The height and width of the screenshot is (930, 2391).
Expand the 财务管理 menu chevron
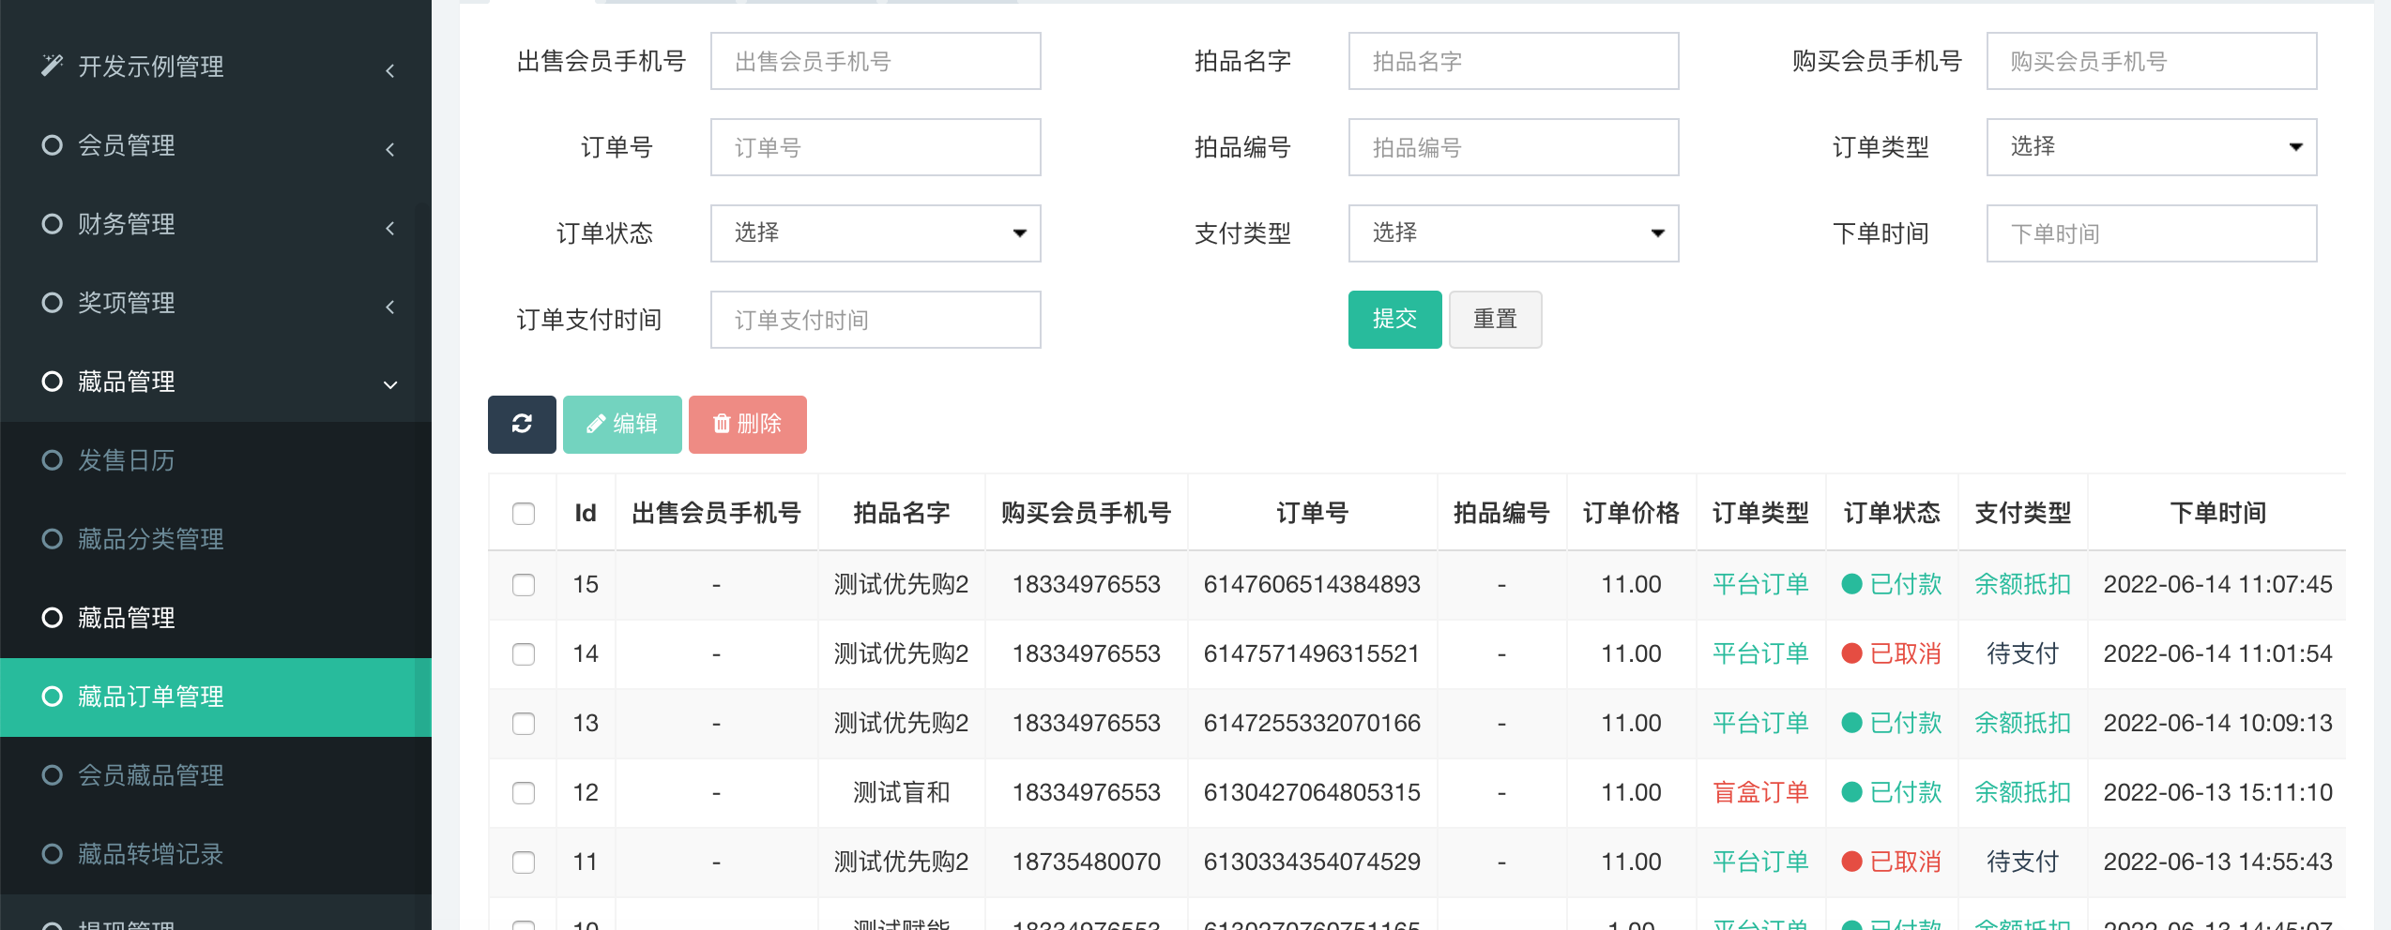coord(390,228)
